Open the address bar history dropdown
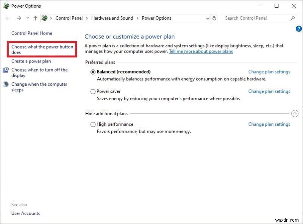 point(208,18)
